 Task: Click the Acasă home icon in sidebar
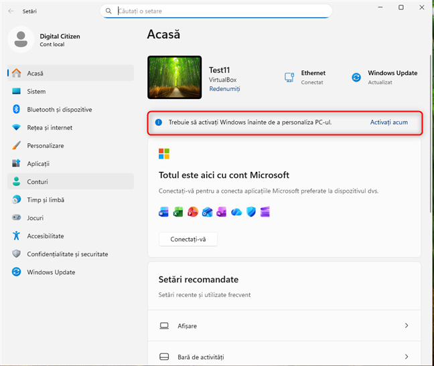[16, 73]
